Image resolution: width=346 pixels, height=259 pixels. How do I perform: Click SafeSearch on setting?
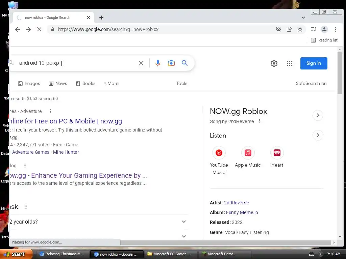(x=311, y=84)
